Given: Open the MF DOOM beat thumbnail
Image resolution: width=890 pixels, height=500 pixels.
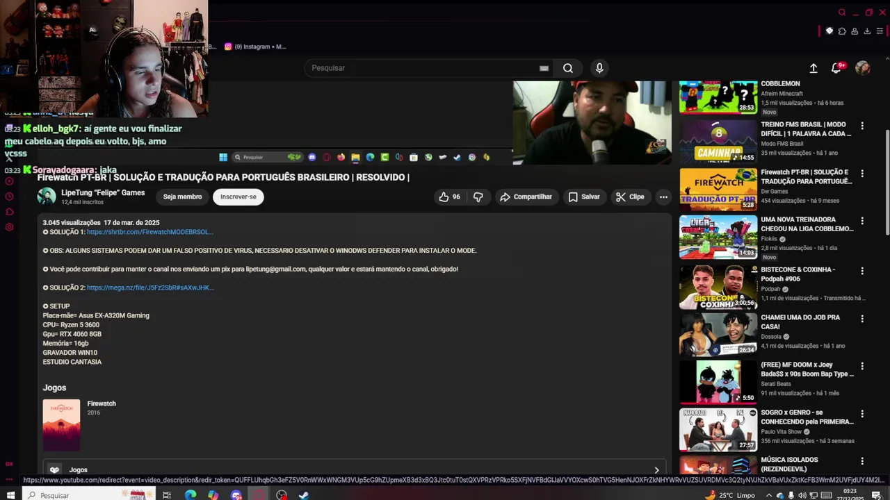Looking at the screenshot, I should point(718,382).
